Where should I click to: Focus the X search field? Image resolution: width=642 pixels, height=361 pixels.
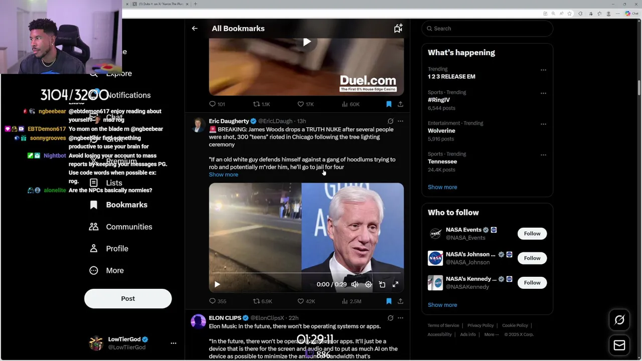coord(487,29)
